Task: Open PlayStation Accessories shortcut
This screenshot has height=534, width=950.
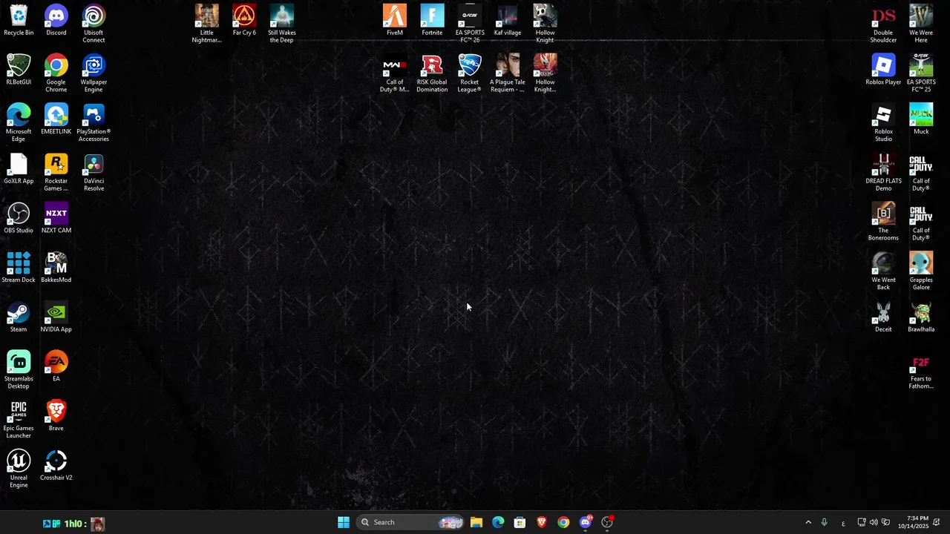Action: 94,123
